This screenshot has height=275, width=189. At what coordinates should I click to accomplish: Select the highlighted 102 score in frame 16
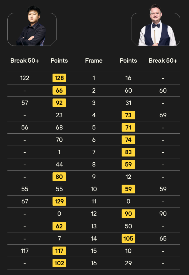(59, 263)
